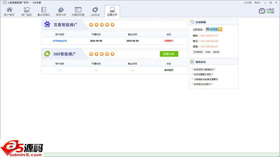The height and width of the screenshot is (157, 280).
Task: Click the end date 2015-05-08 cell
Action: click(x=133, y=41)
